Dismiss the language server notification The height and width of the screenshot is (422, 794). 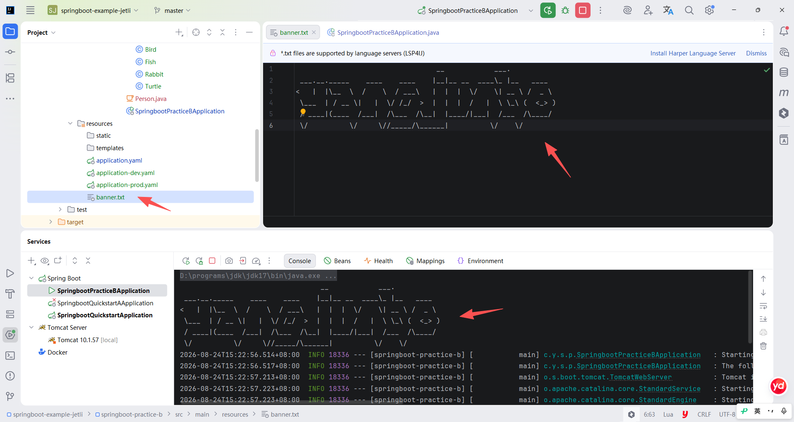pos(756,53)
